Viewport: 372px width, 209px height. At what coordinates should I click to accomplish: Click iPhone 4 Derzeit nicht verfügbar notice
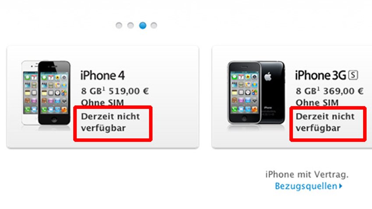point(111,122)
